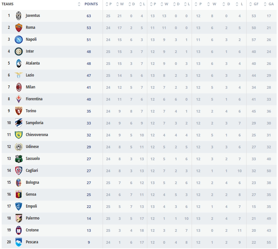Viewport: 278px width, 249px height.
Task: Select the Lazio team name
Action: 30,75
